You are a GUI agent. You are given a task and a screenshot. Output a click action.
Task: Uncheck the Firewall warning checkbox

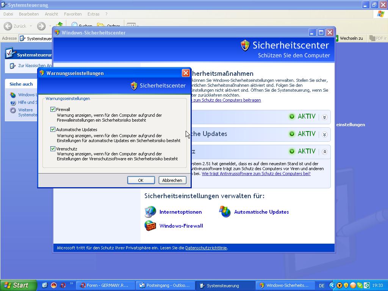pos(53,110)
